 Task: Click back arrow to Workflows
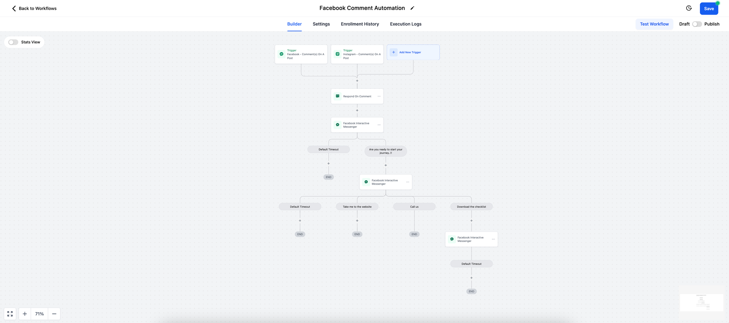[14, 9]
